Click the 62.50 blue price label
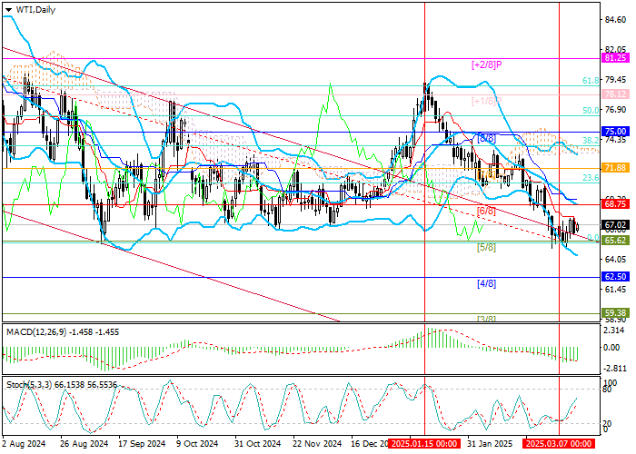Image resolution: width=636 pixels, height=454 pixels. click(617, 276)
